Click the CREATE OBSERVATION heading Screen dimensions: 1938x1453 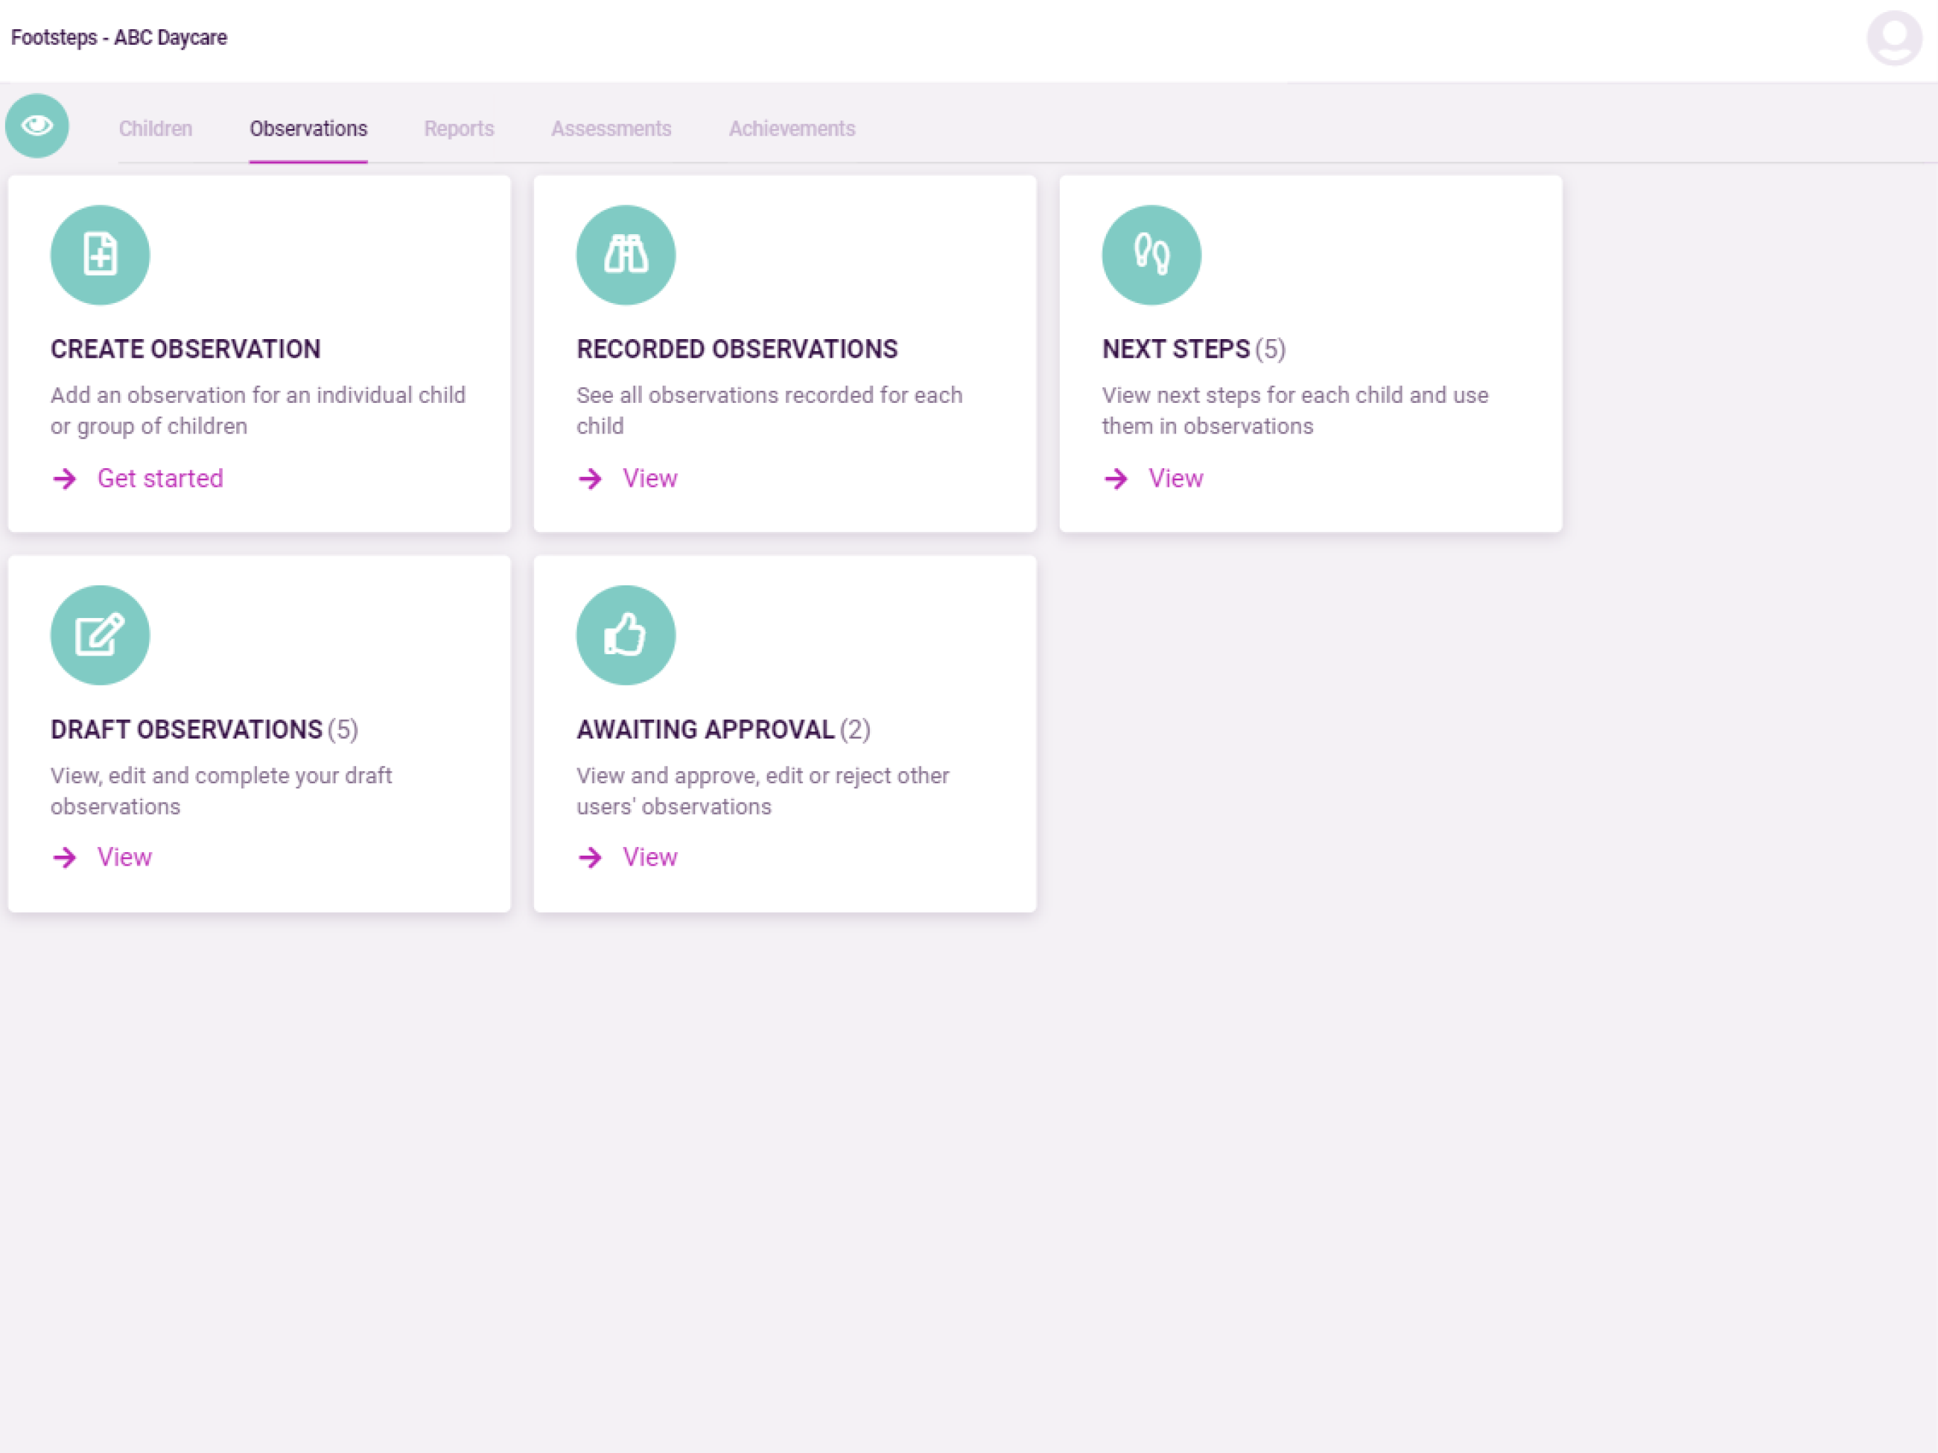[186, 349]
